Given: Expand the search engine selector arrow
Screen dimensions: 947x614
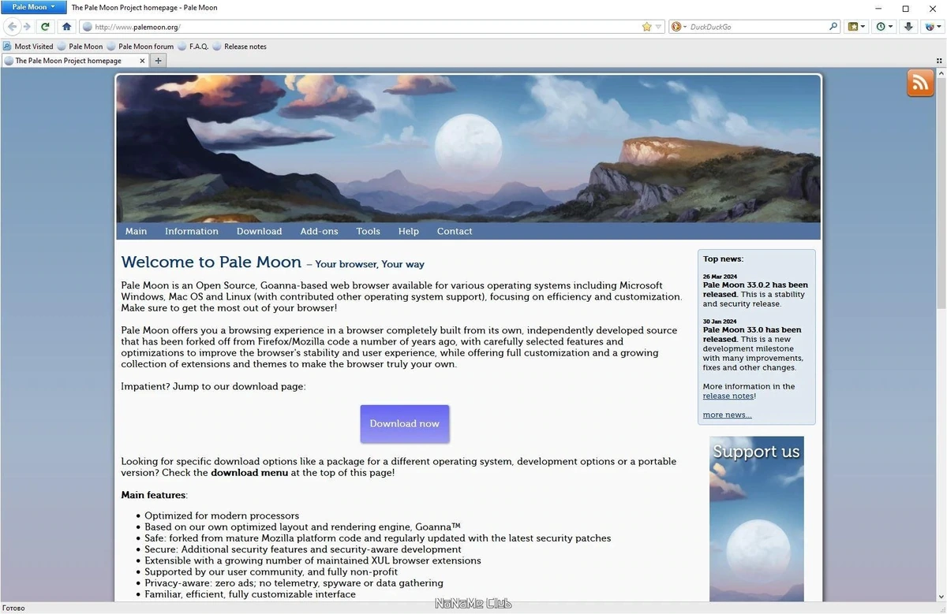Looking at the screenshot, I should coord(685,27).
